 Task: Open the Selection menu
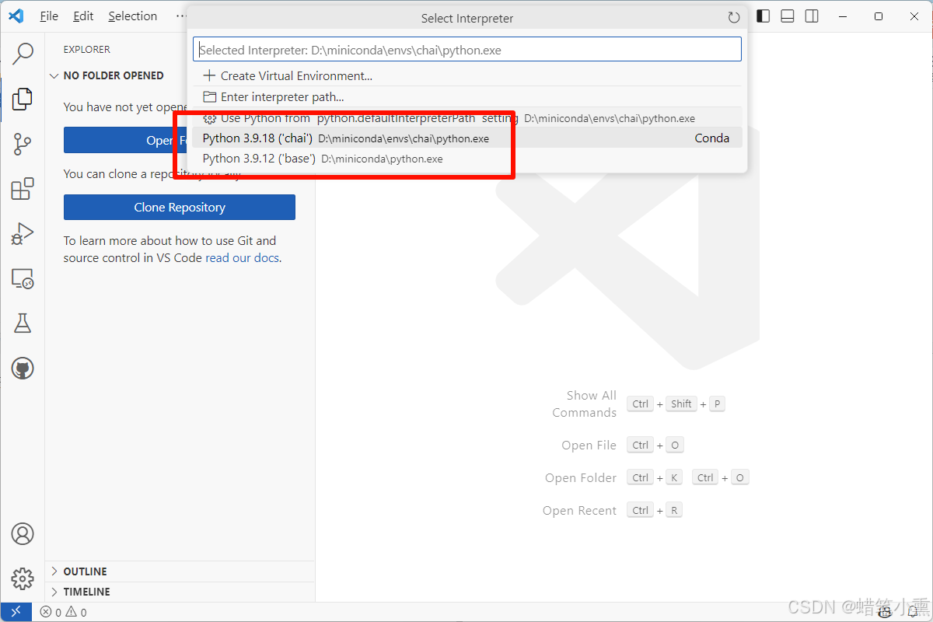(x=133, y=16)
